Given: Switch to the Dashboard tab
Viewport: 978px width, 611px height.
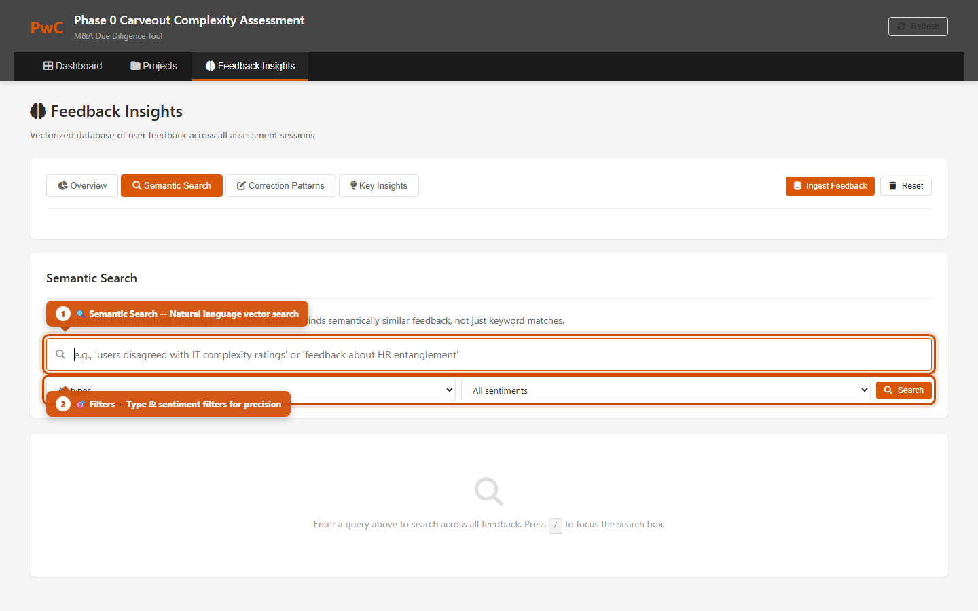Looking at the screenshot, I should [73, 66].
